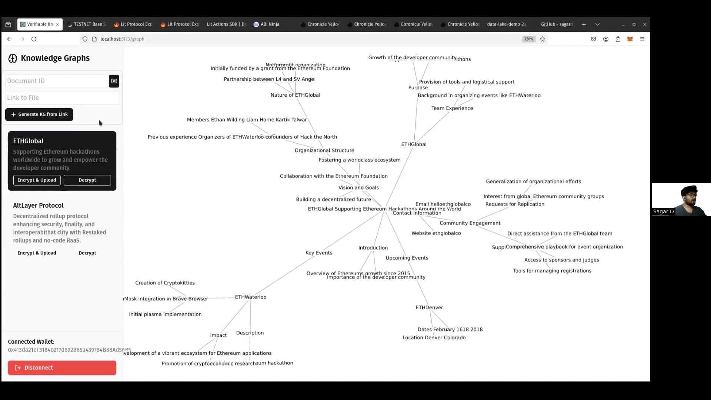Screen dimensions: 711x400
Task: Open the MetaMask fox extension icon
Action: click(x=630, y=39)
